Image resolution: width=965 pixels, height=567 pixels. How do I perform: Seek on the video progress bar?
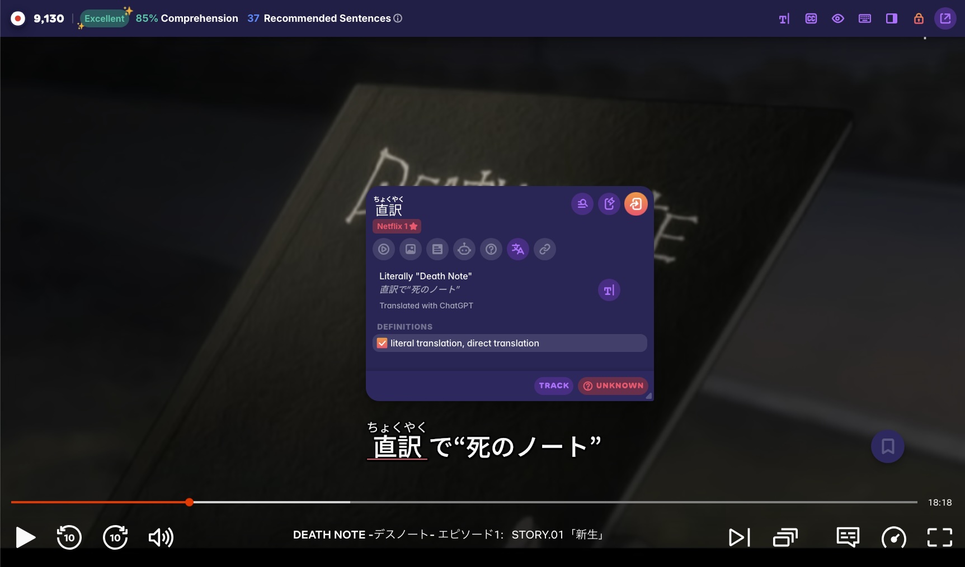click(481, 502)
